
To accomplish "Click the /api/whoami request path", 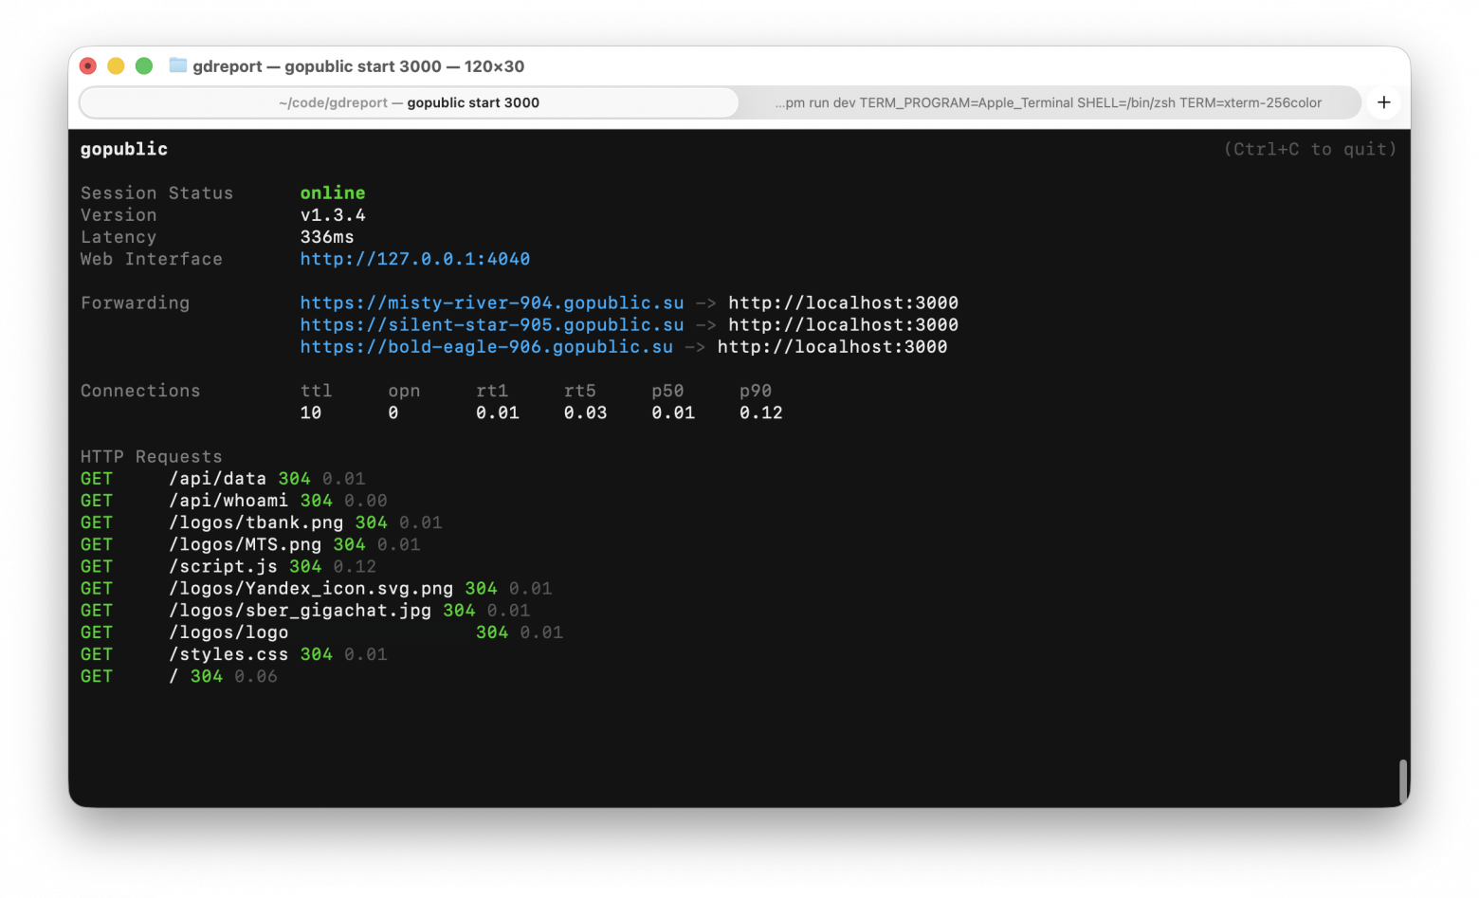I will (228, 501).
